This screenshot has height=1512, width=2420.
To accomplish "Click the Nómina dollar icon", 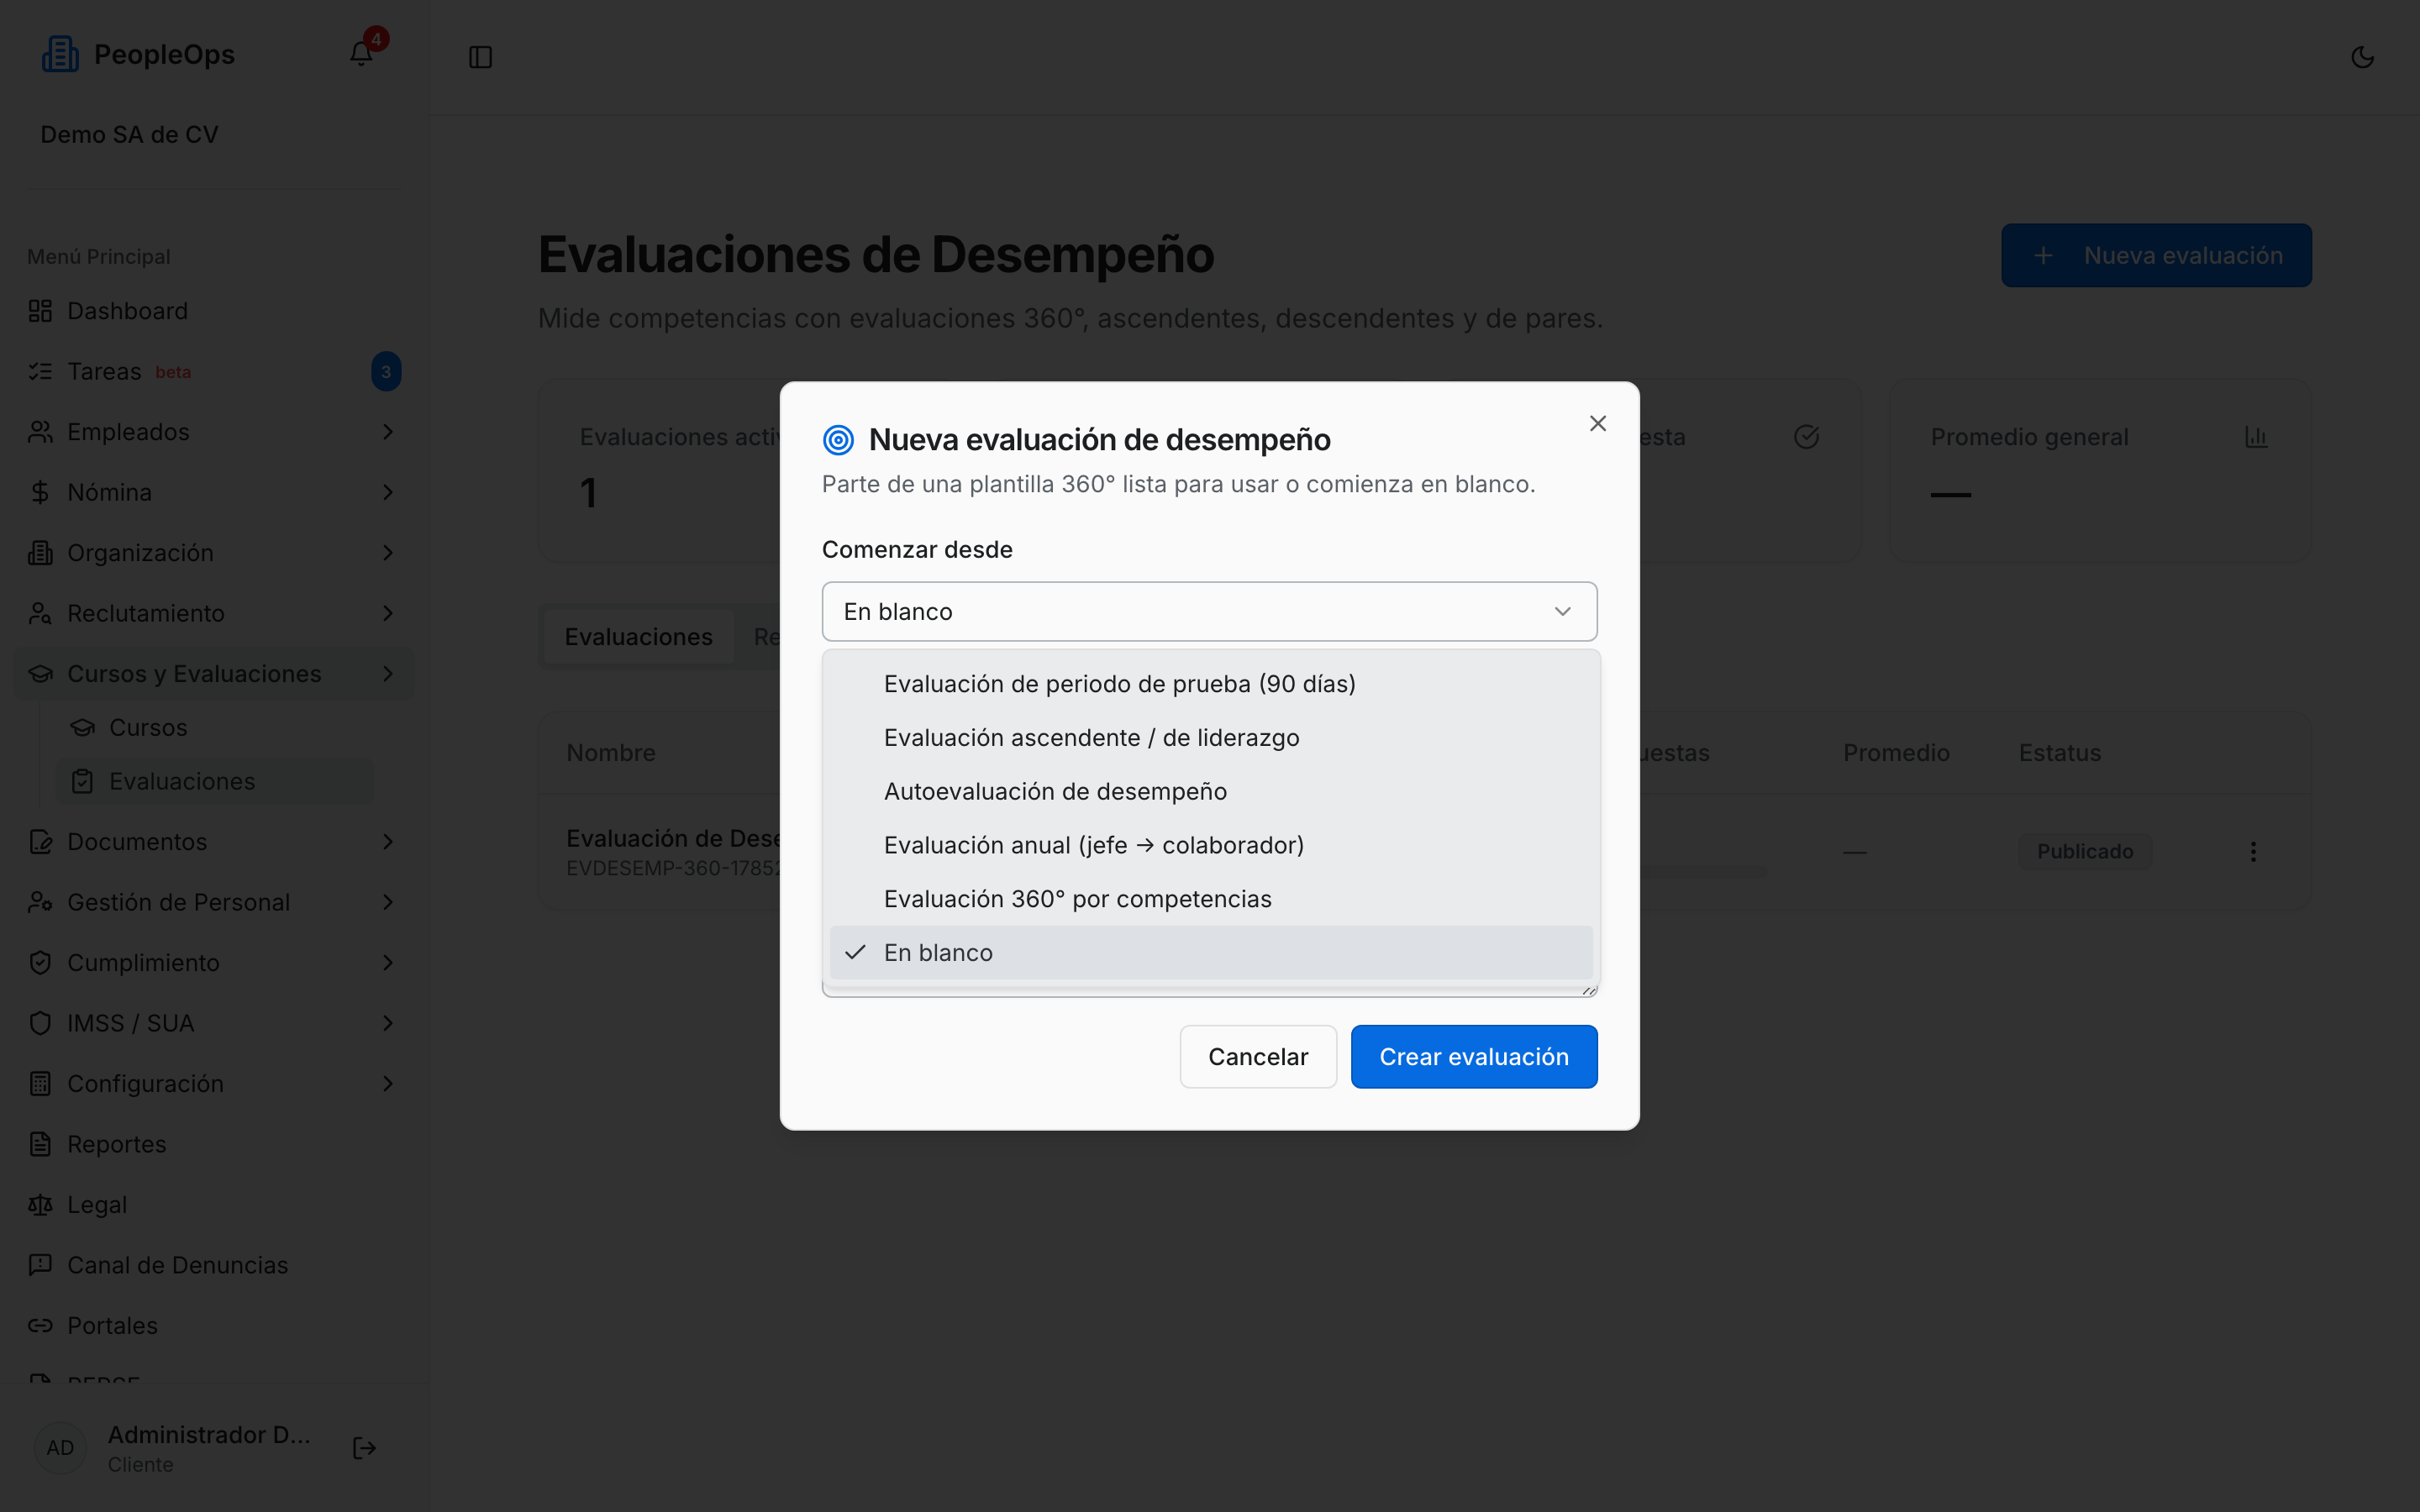I will point(40,492).
